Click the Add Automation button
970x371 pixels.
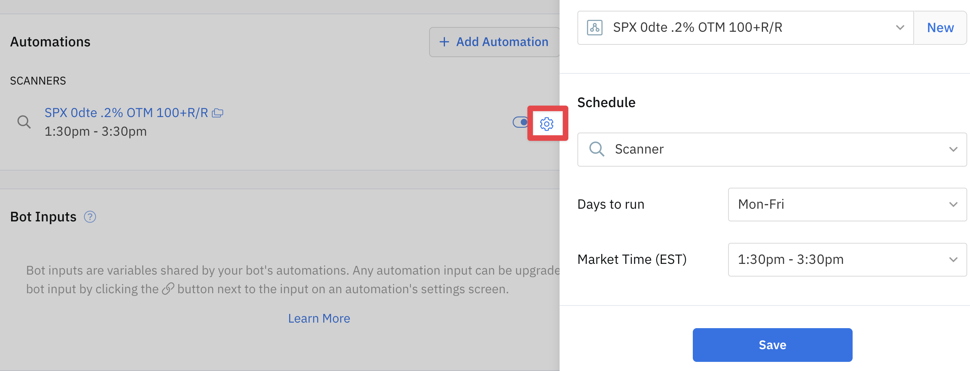[494, 42]
